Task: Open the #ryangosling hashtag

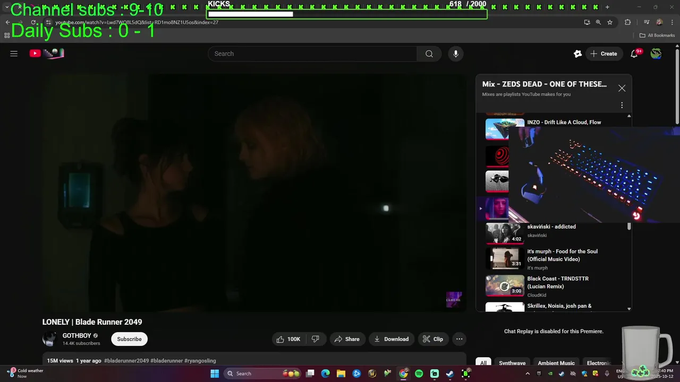Action: (x=200, y=361)
